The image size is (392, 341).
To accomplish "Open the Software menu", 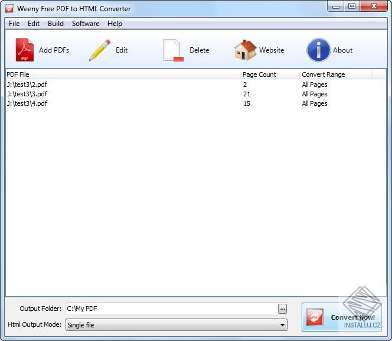I will pos(86,24).
